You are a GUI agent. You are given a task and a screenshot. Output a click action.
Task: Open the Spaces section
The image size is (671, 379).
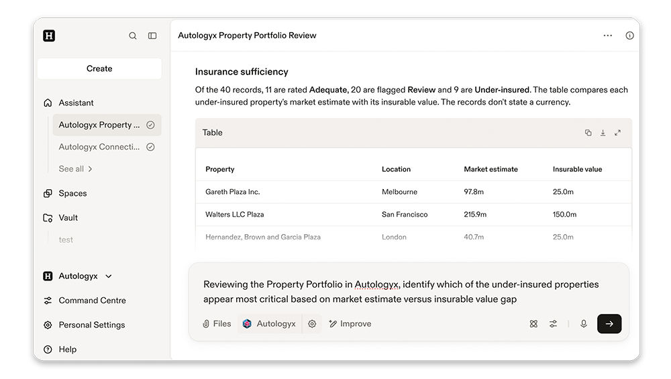(x=72, y=193)
